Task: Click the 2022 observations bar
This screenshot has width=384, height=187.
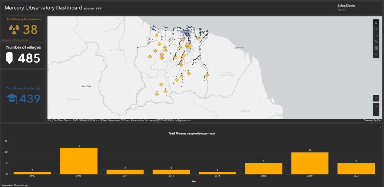Action: [x=356, y=168]
